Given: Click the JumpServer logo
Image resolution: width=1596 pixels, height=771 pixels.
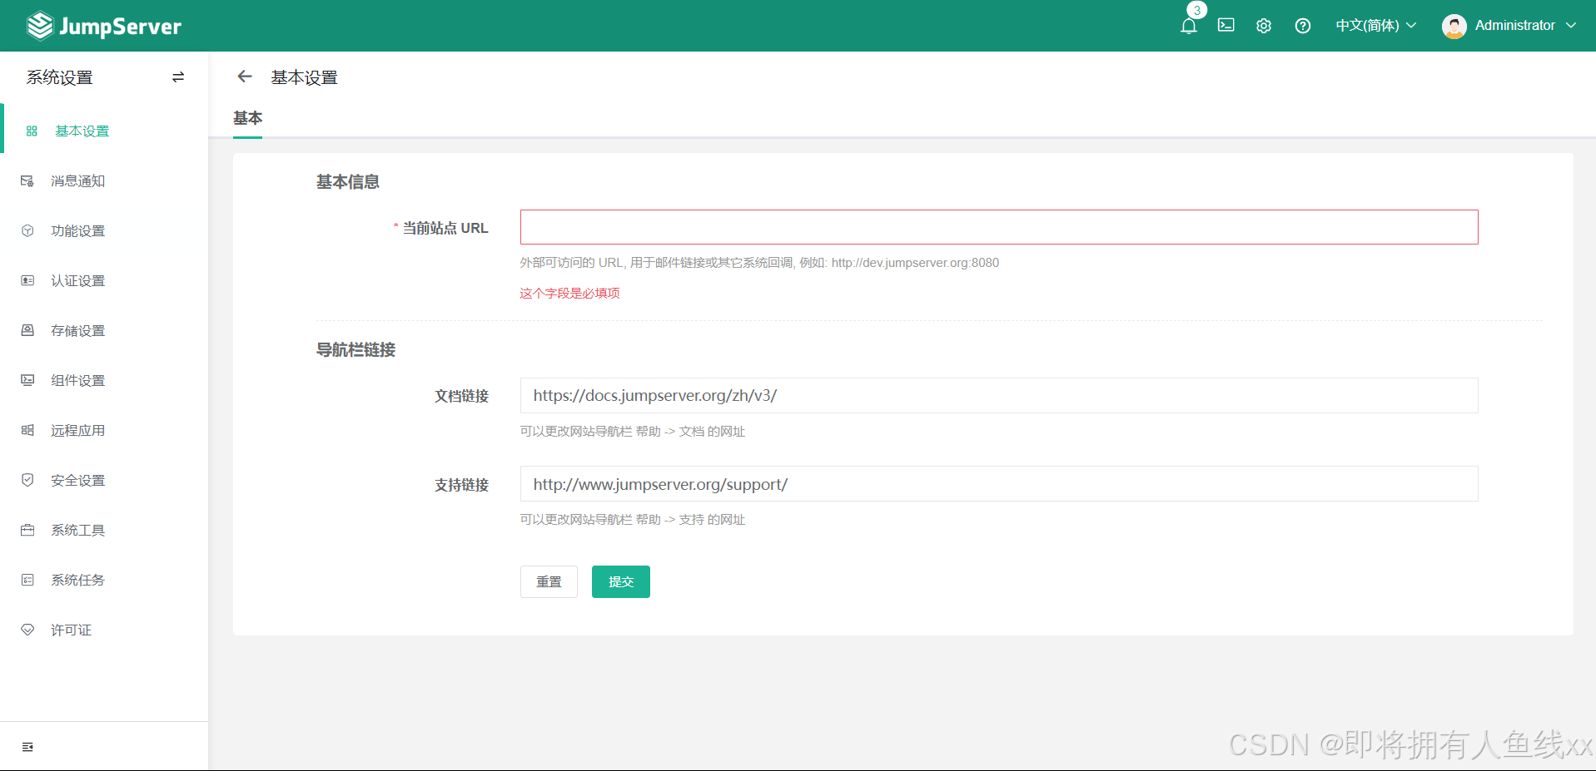Looking at the screenshot, I should click(104, 26).
